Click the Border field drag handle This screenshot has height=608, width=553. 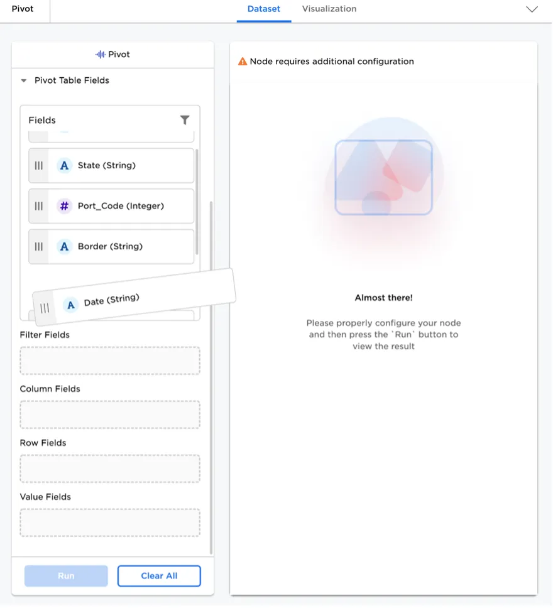[x=39, y=247]
